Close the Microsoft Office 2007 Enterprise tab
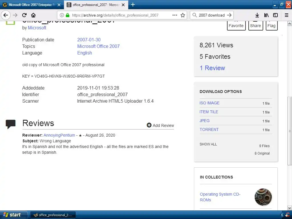 coord(59,5)
